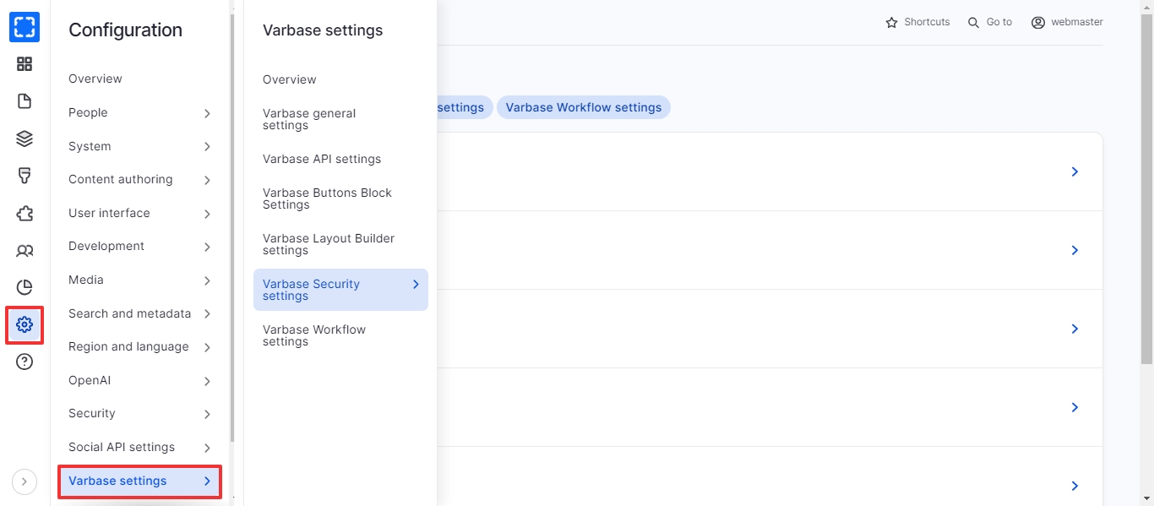The width and height of the screenshot is (1154, 506).
Task: Select the Structure layers icon
Action: 24,139
